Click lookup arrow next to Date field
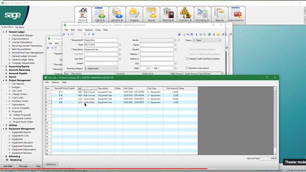The height and width of the screenshot is (172, 306). 120,45
